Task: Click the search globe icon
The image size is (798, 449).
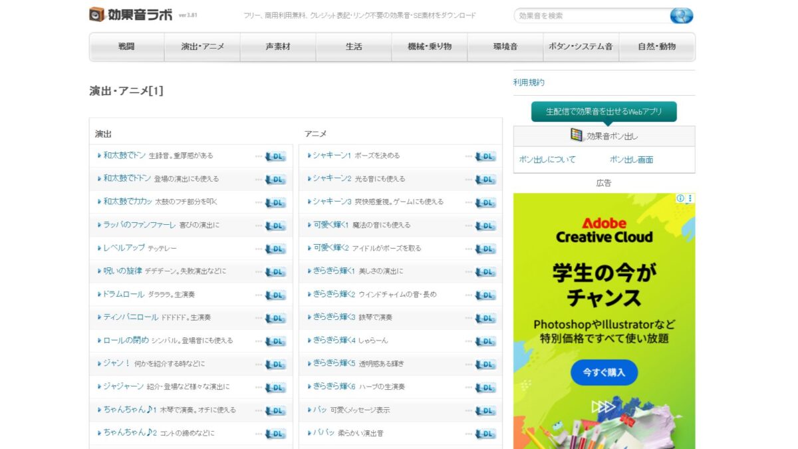Action: click(682, 15)
